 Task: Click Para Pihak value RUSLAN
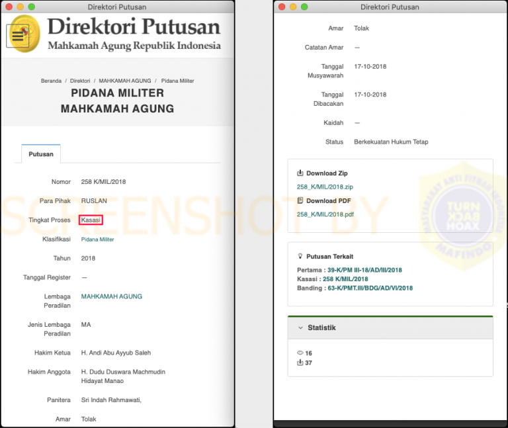tap(94, 201)
